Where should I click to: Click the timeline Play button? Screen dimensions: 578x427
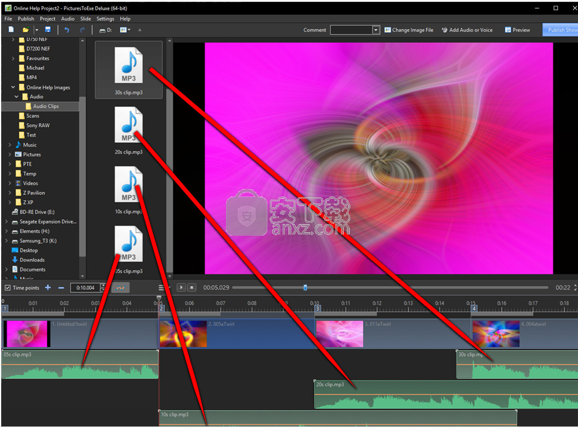coord(181,288)
